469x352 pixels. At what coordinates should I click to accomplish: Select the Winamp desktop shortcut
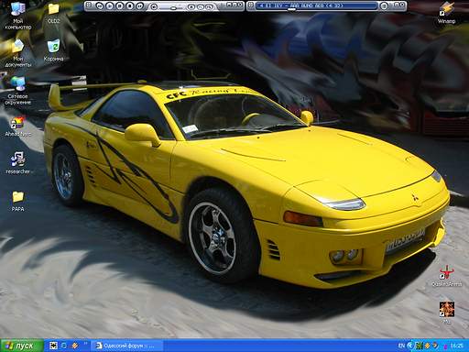point(446,13)
